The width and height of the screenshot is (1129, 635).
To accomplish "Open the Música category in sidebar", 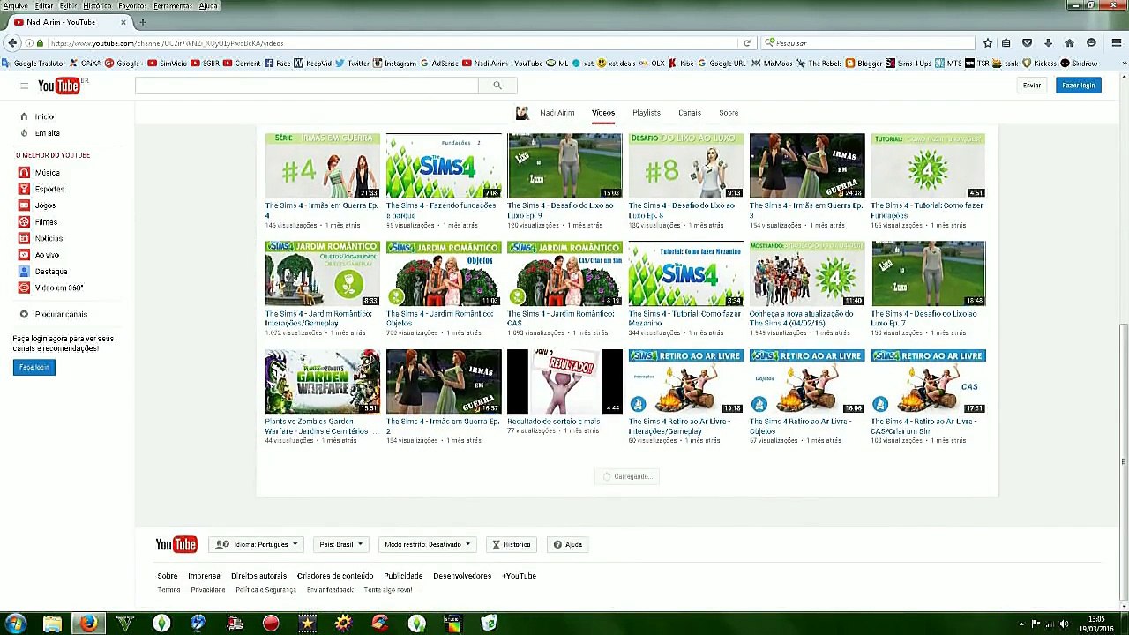I will 47,173.
